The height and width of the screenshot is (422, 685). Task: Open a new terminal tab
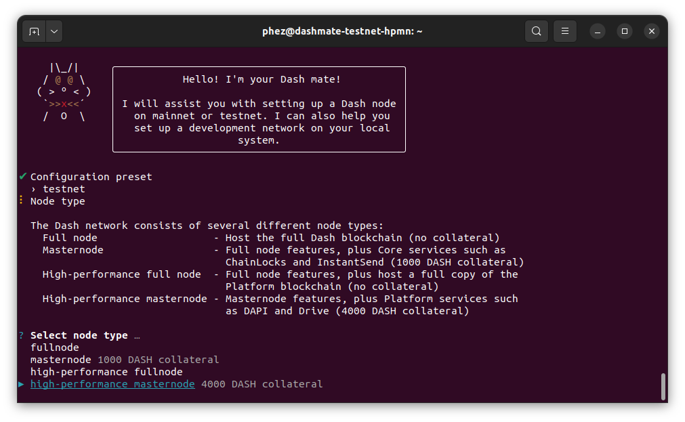pos(34,31)
